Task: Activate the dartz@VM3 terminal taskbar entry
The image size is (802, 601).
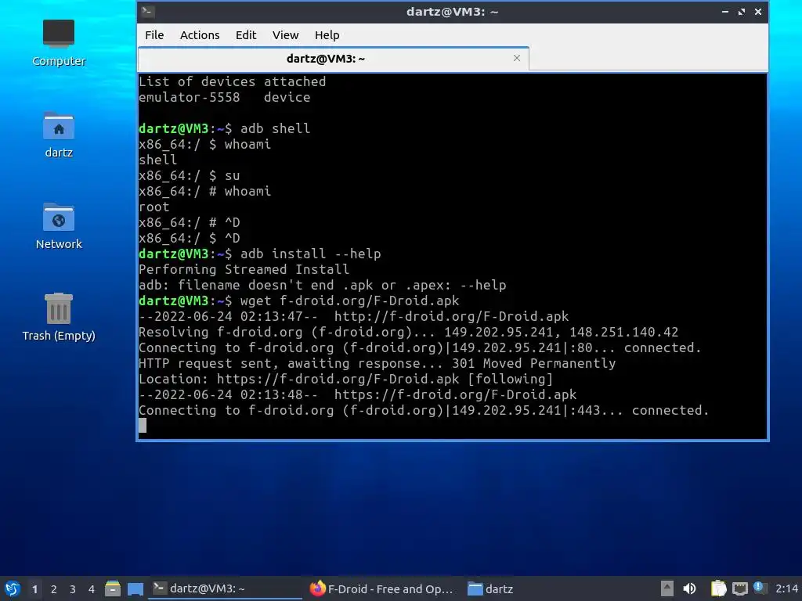Action: coord(225,588)
